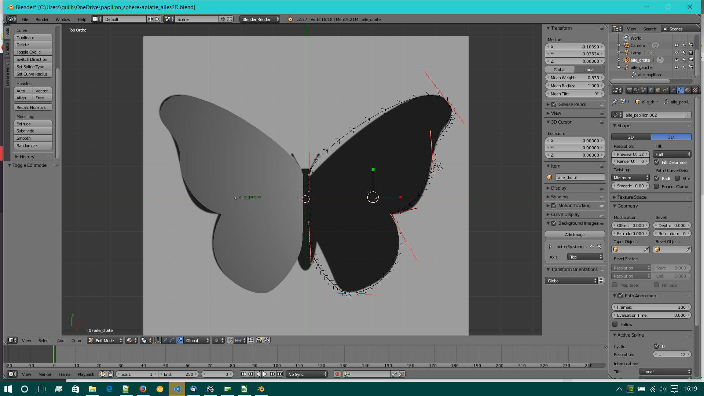Open the Constraints chain-link properties tab
The width and height of the screenshot is (704, 396).
665,90
